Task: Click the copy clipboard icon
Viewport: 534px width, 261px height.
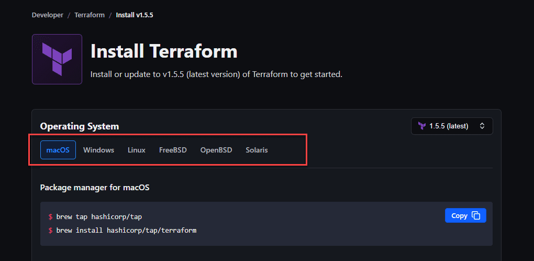Action: pyautogui.click(x=476, y=215)
